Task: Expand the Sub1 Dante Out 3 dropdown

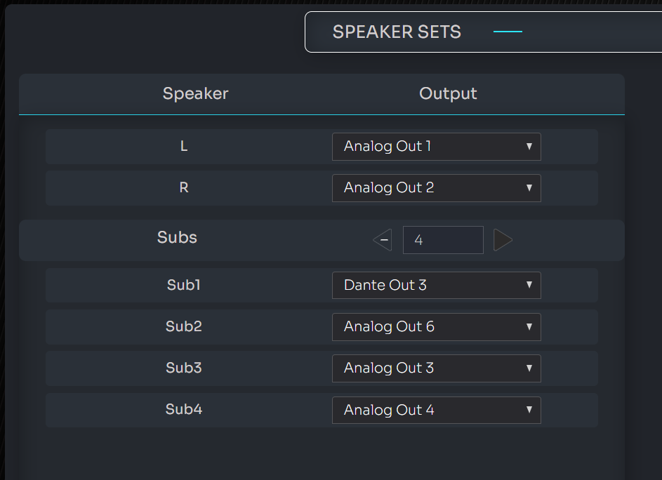Action: point(436,286)
